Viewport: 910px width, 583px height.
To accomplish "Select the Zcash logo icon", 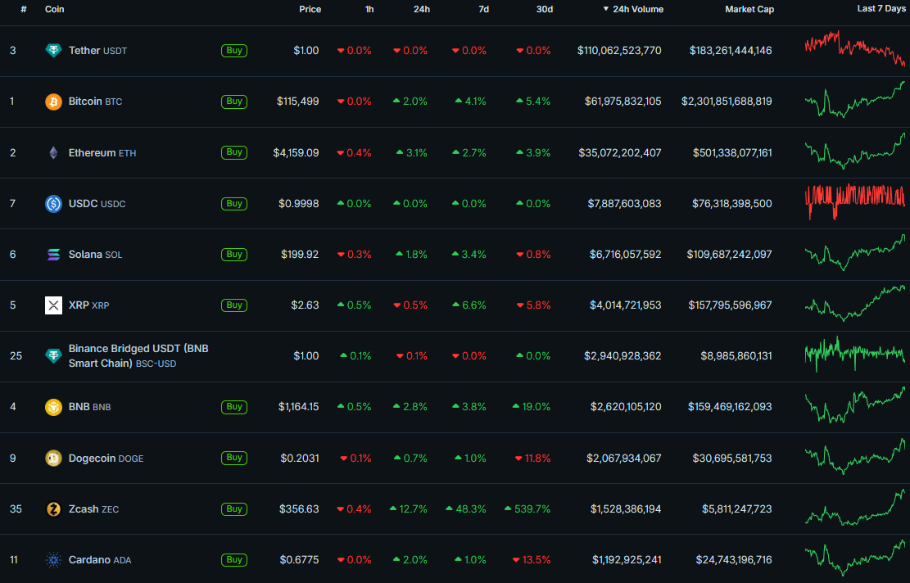I will coord(53,509).
